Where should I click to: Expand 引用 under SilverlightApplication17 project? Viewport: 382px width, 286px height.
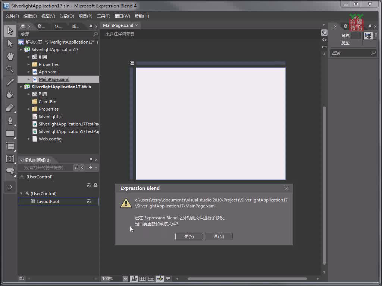tap(28, 57)
